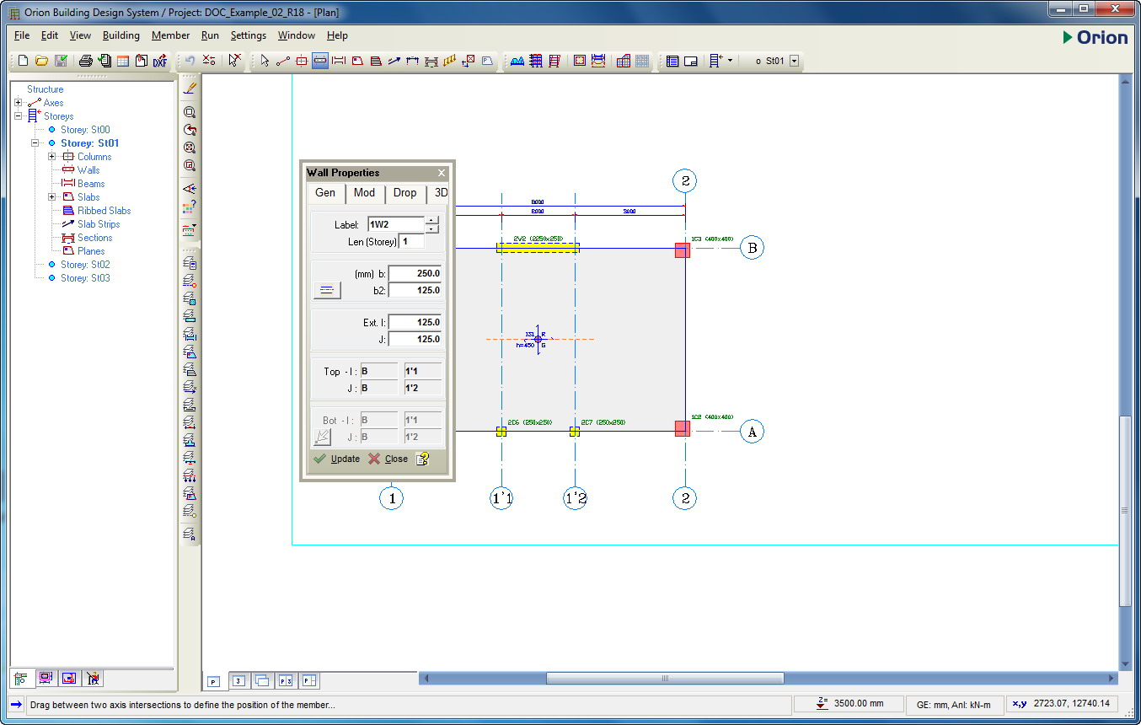
Task: Select the arrow pointer tool
Action: pyautogui.click(x=265, y=61)
